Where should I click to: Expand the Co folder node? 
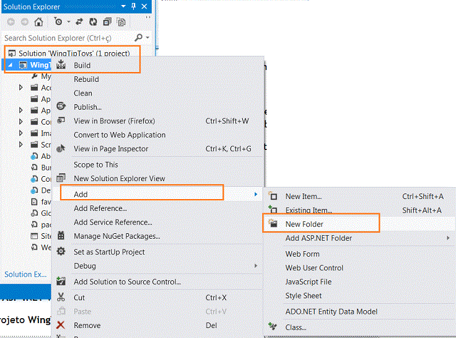(x=21, y=122)
